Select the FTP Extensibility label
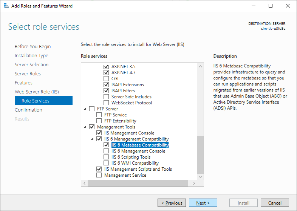The height and width of the screenshot is (211, 297). pyautogui.click(x=120, y=121)
